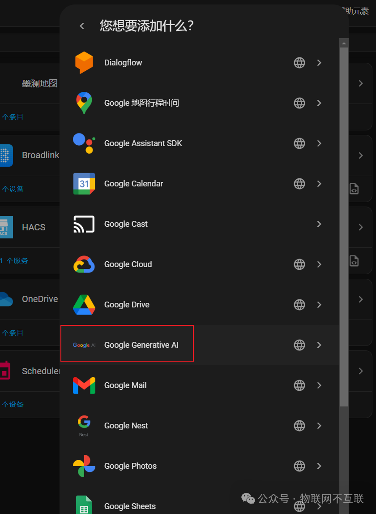Open the Google Drive chevron
The image size is (376, 514).
click(319, 305)
